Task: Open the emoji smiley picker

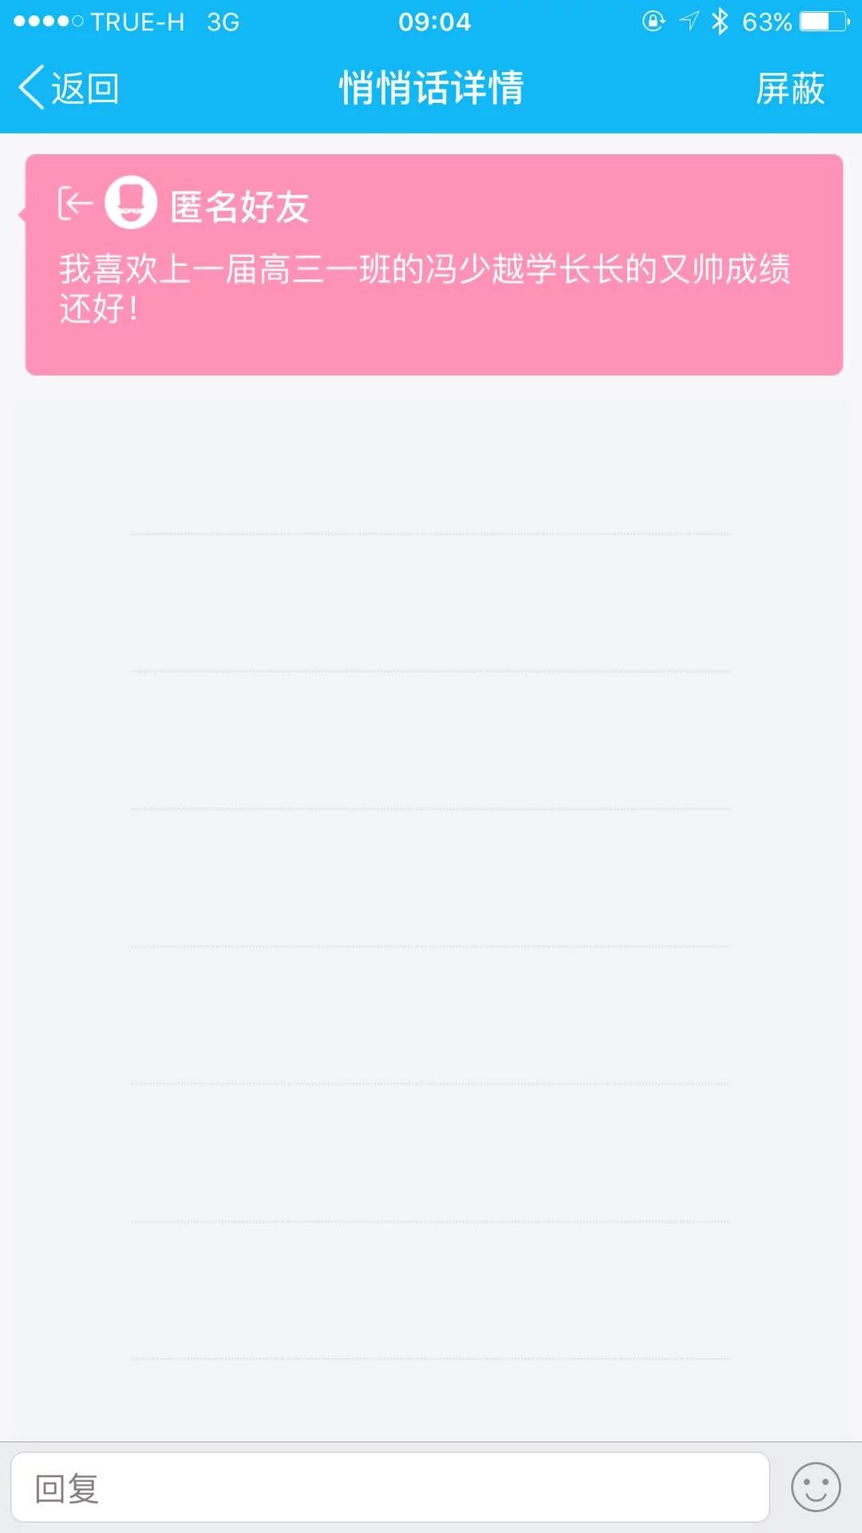Action: [x=815, y=1487]
